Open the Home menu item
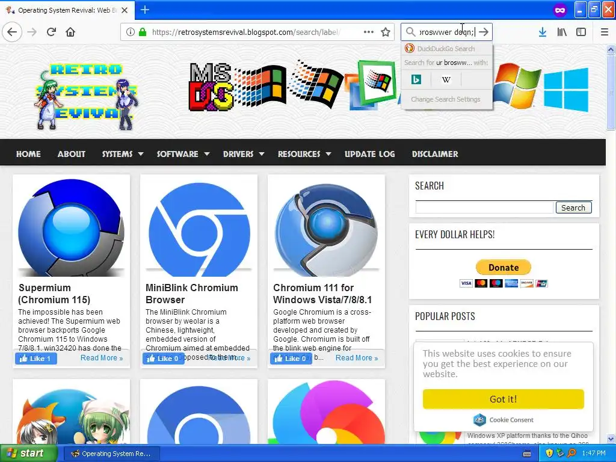The height and width of the screenshot is (462, 616). point(28,154)
